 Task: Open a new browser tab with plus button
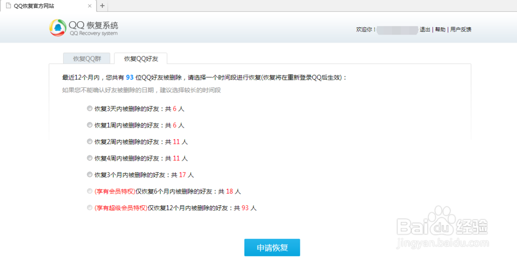click(x=102, y=6)
